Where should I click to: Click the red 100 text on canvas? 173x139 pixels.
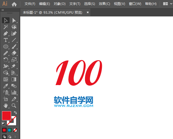pyautogui.click(x=79, y=73)
